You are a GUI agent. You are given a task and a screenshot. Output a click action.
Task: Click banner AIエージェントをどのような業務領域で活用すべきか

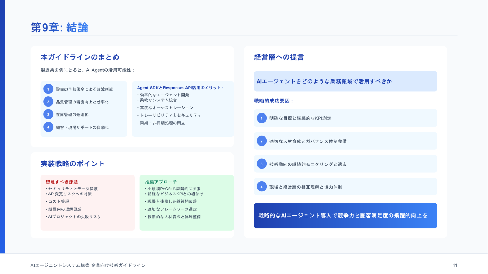pyautogui.click(x=345, y=81)
